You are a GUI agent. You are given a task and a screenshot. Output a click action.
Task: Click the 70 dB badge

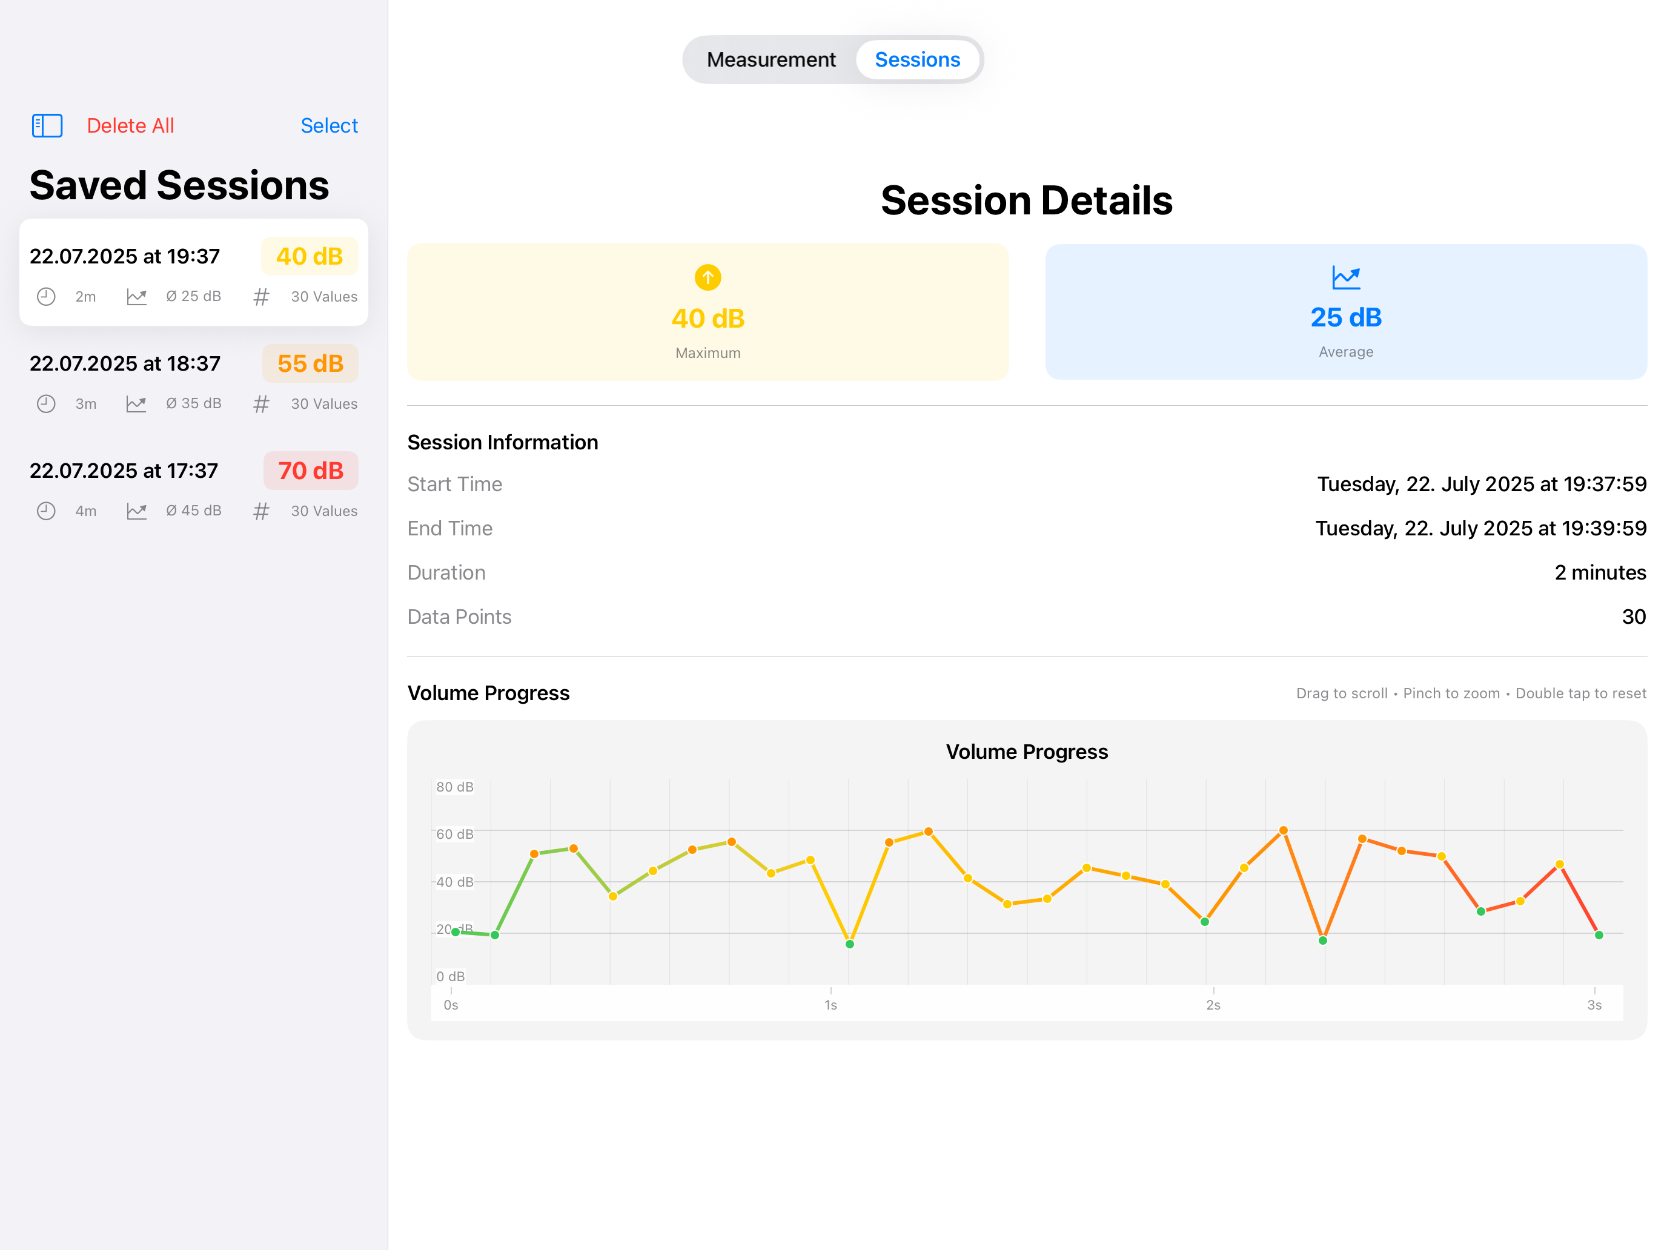click(311, 470)
